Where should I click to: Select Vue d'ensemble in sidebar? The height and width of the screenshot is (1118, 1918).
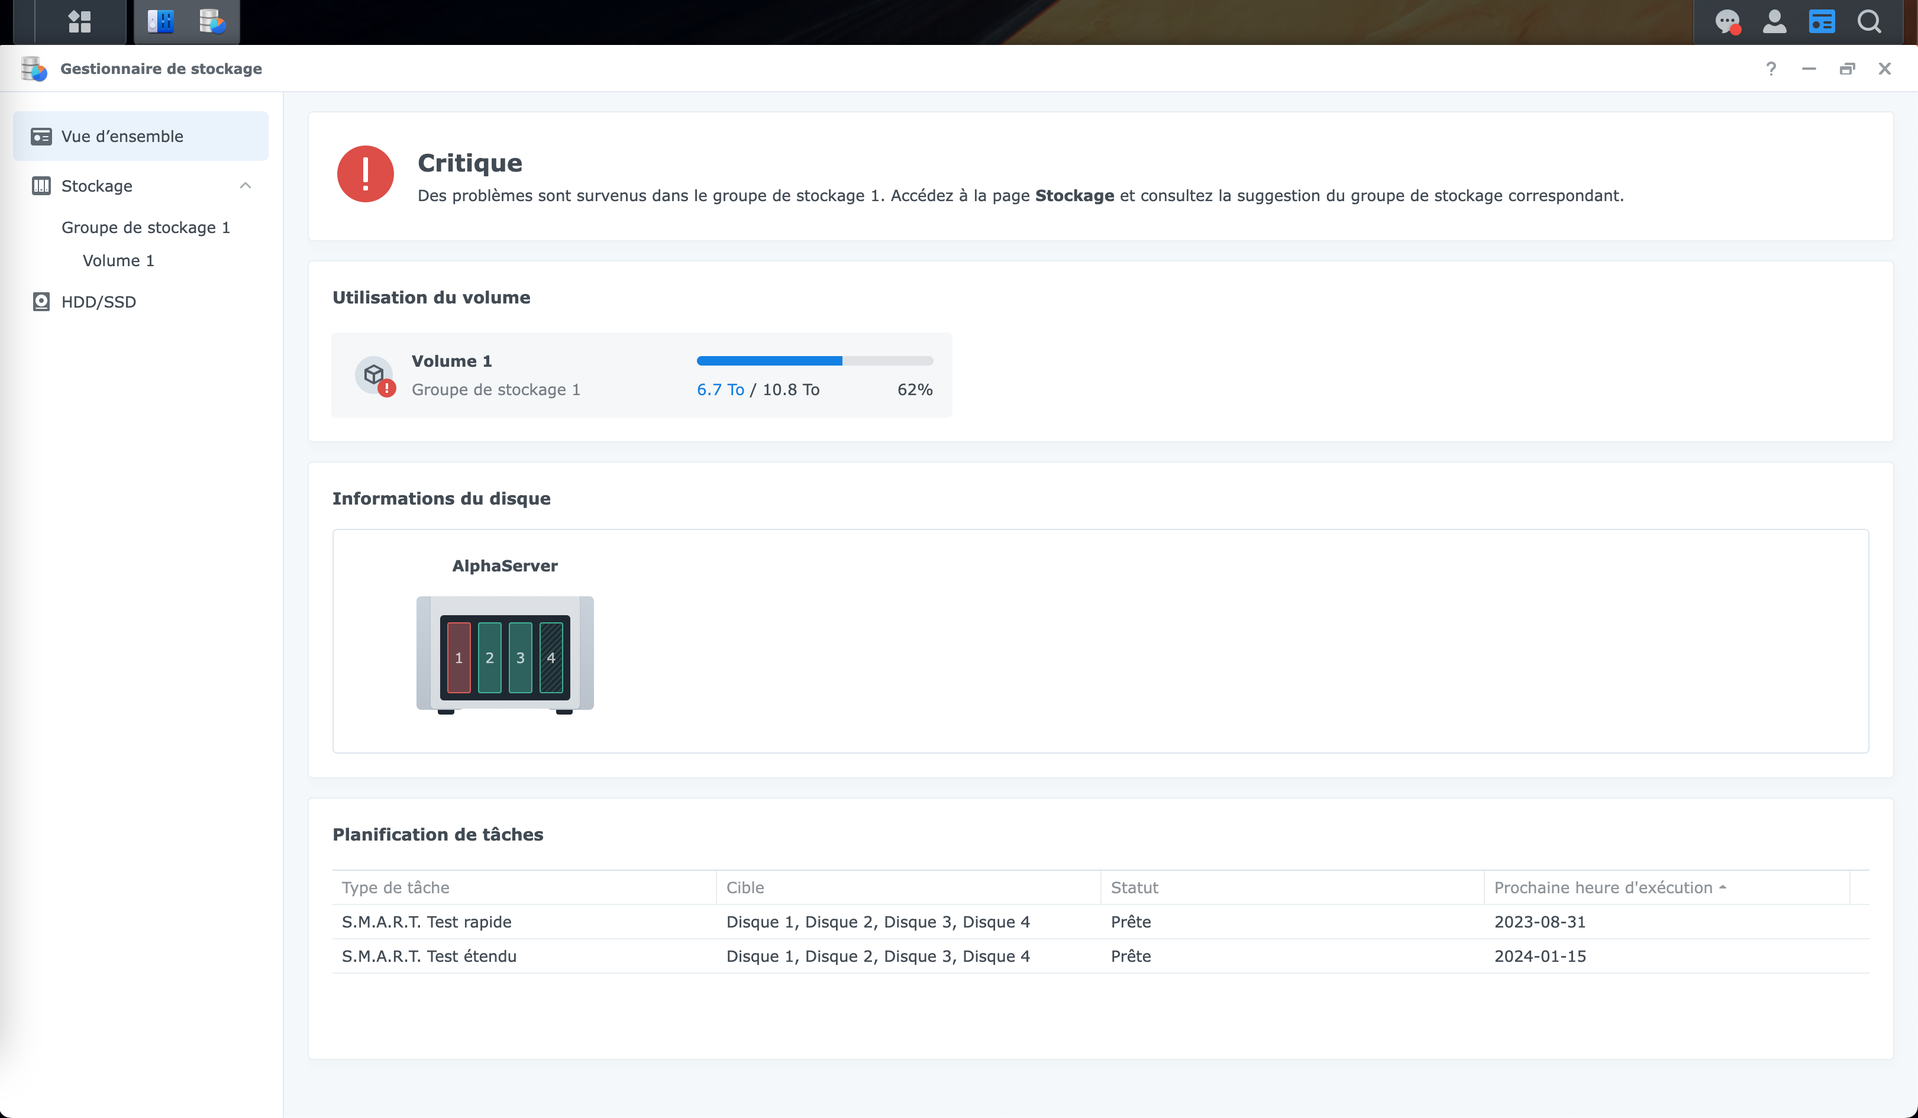click(x=122, y=136)
